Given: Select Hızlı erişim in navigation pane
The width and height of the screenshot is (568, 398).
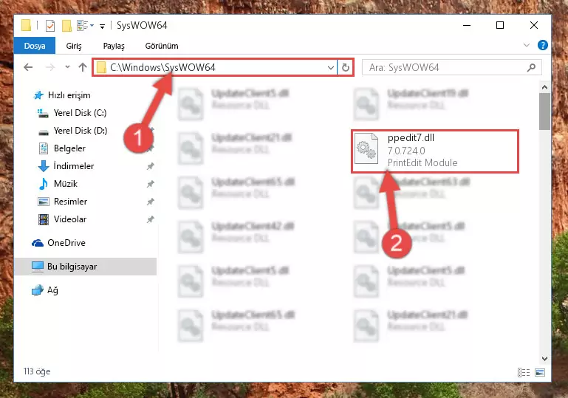Looking at the screenshot, I should [x=69, y=95].
